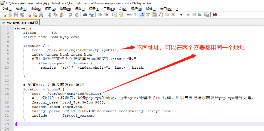Print the document with the printer icon
The image size is (264, 131).
pyautogui.click(x=41, y=15)
